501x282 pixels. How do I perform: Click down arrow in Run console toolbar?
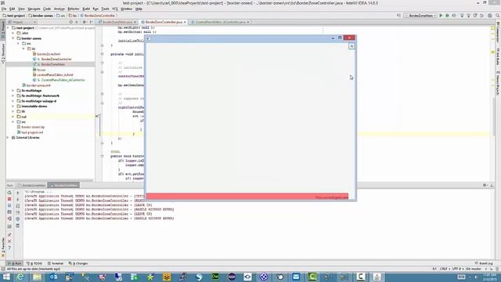[17, 199]
